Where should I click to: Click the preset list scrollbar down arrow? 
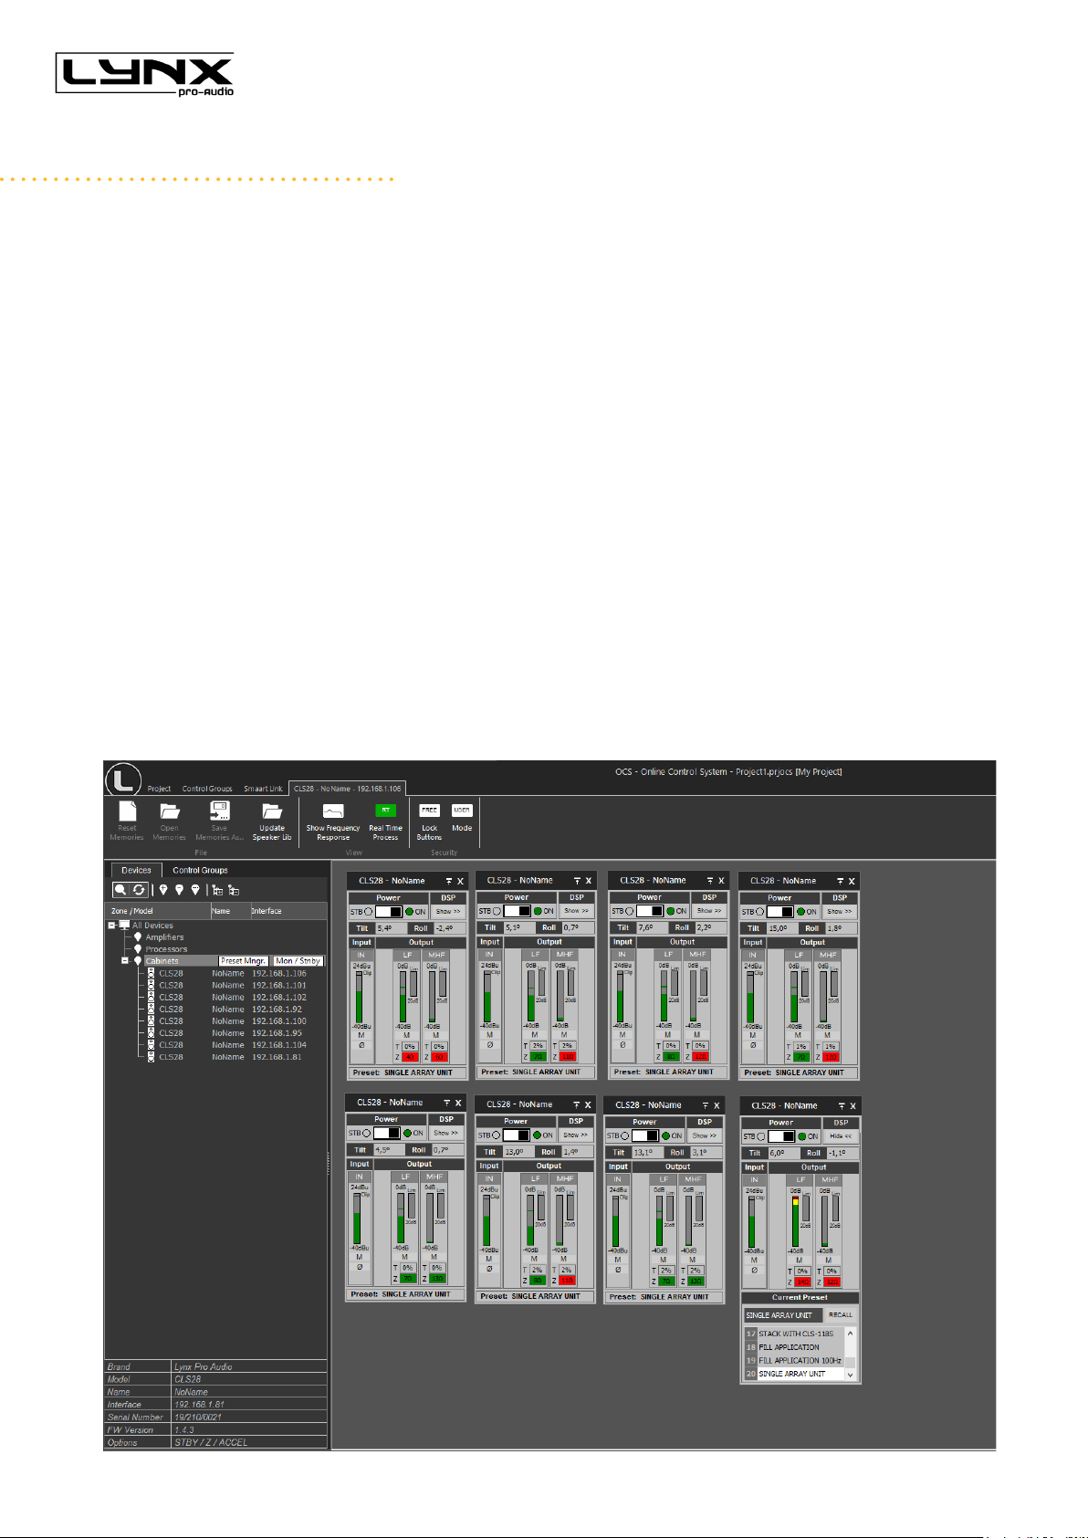851,1374
